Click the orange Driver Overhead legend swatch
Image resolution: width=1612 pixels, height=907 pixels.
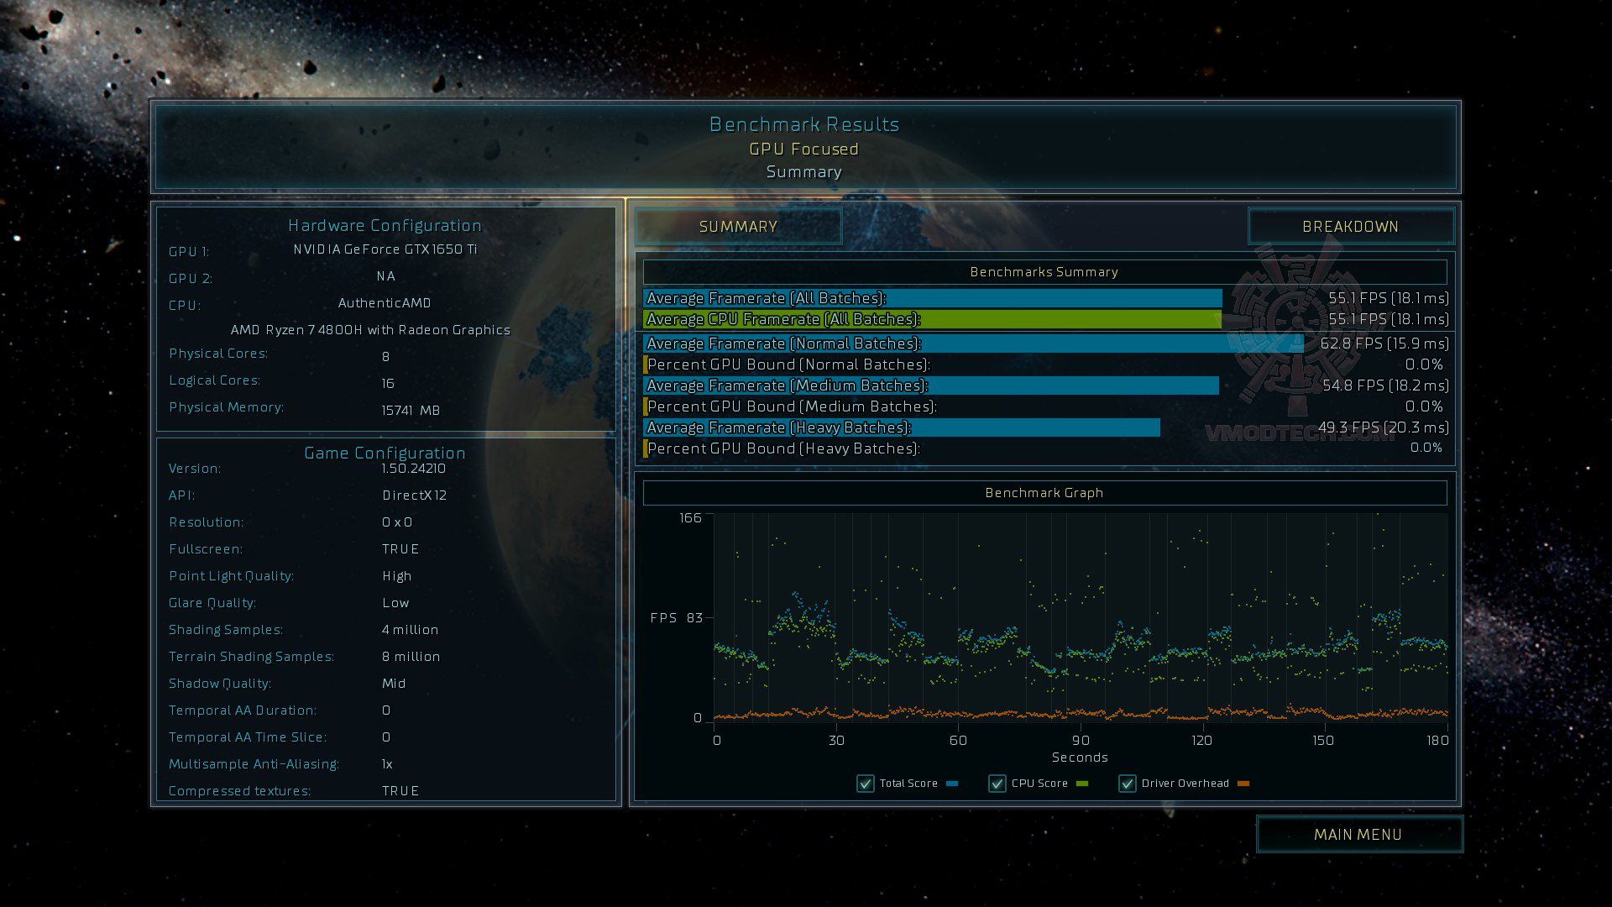[x=1243, y=784]
